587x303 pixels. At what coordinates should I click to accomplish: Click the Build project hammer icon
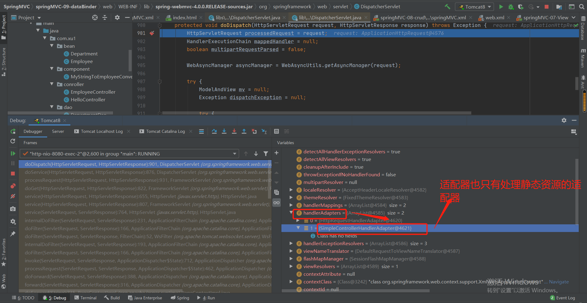pos(447,6)
